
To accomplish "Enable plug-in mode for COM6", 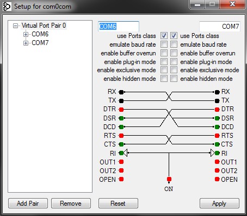I will 164,62.
